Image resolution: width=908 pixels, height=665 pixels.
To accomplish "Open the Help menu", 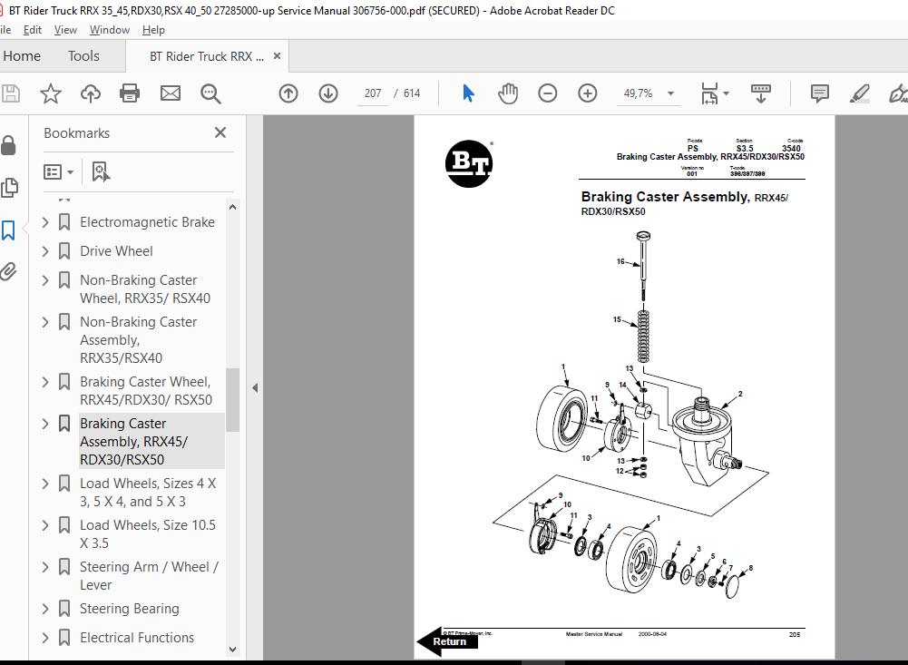I will tap(153, 30).
